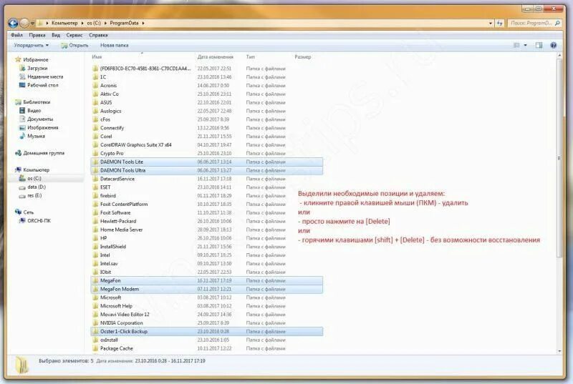The image size is (573, 384).
Task: Open the Вид menu
Action: [x=56, y=35]
